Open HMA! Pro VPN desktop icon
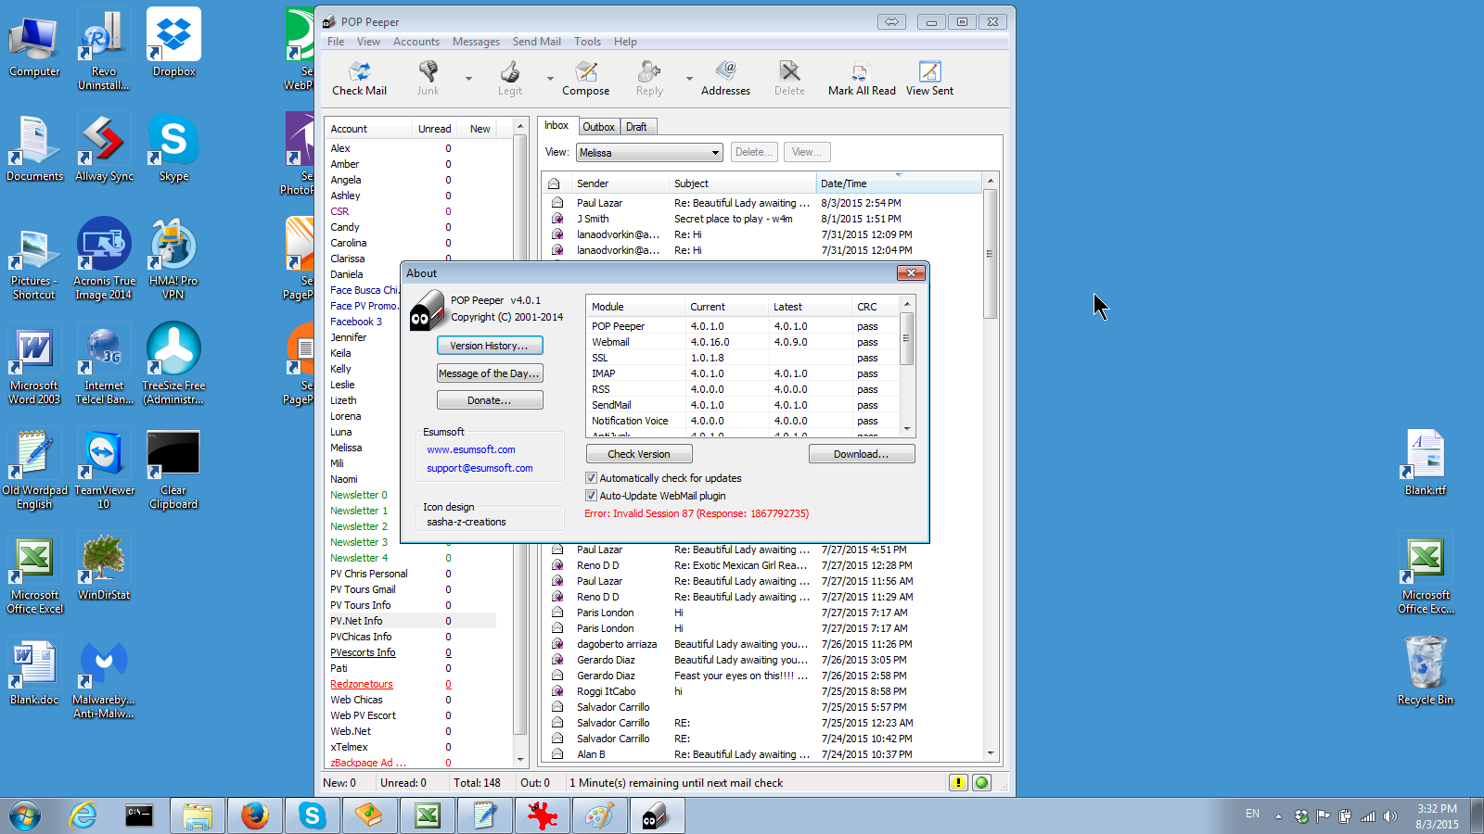 [x=173, y=259]
